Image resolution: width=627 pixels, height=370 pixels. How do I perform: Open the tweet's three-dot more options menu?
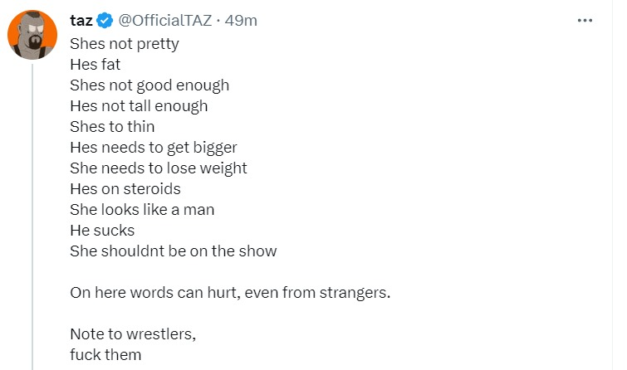585,21
